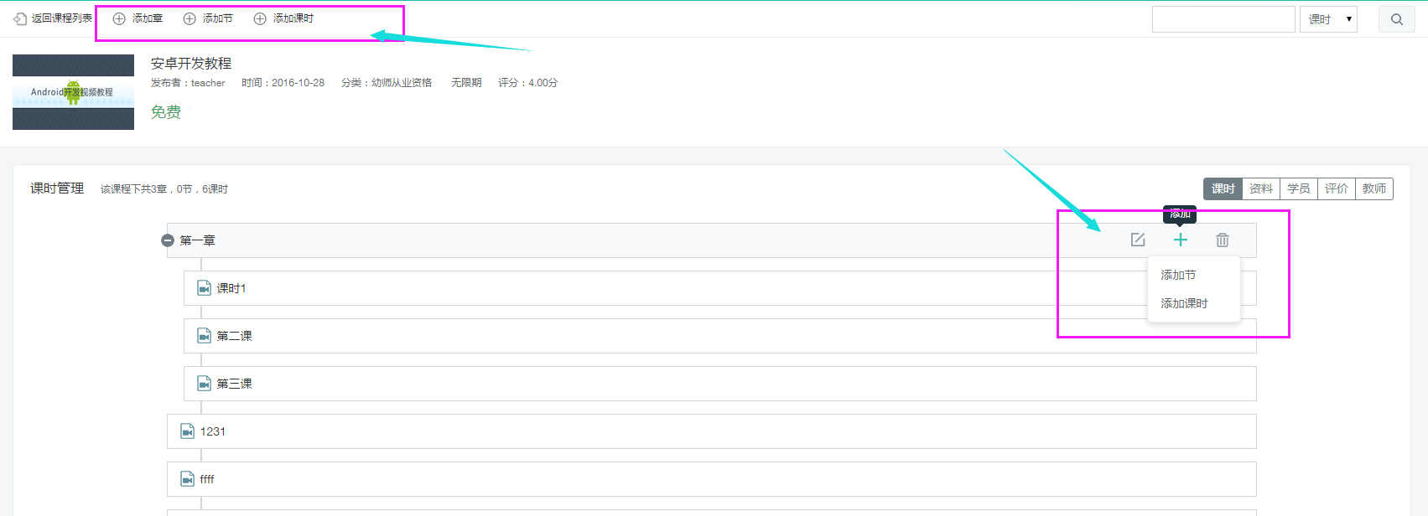The width and height of the screenshot is (1428, 516).
Task: Click the search magnifier icon
Action: coord(1397,19)
